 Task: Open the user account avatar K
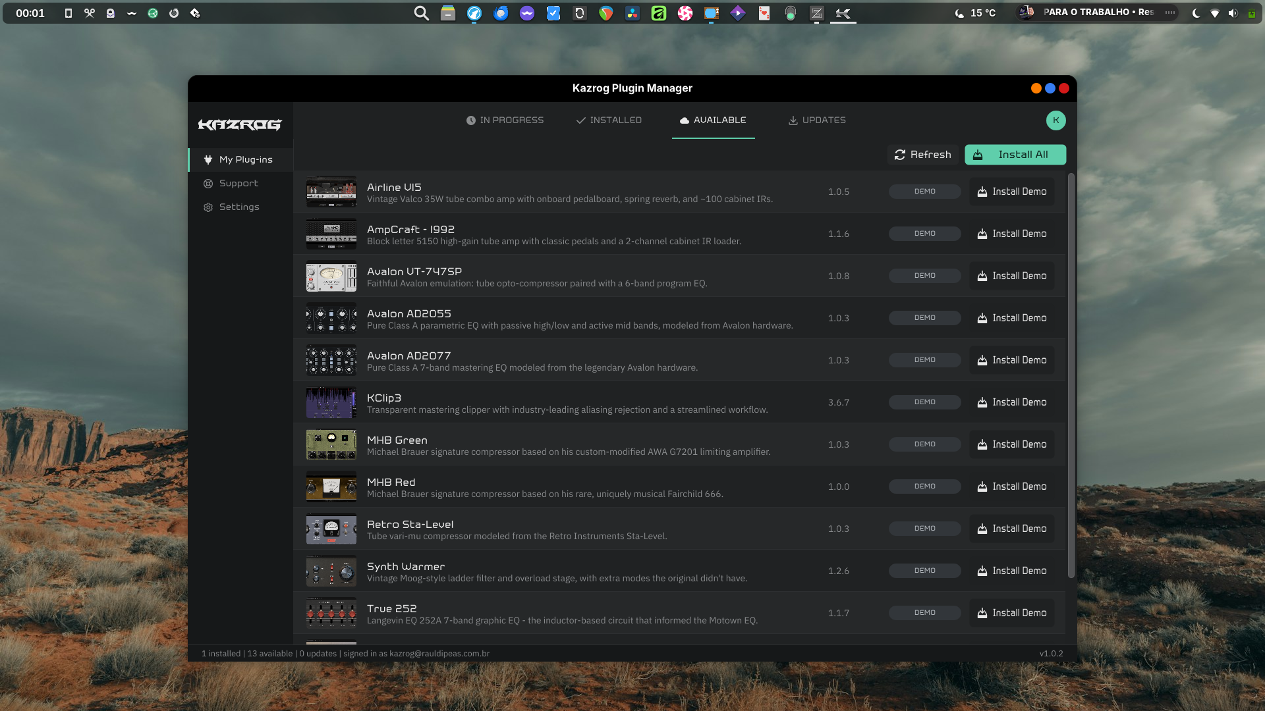pos(1055,120)
